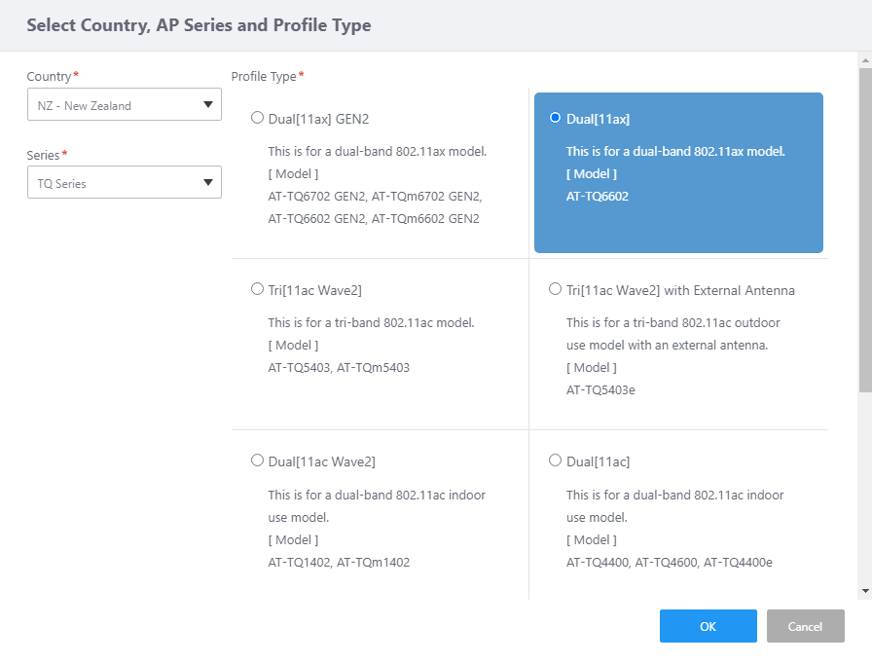Click the Country dropdown arrow
The image size is (872, 663).
pyautogui.click(x=207, y=105)
